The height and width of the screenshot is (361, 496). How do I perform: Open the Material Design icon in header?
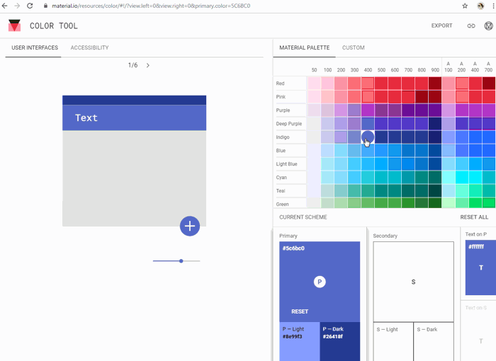tap(488, 26)
